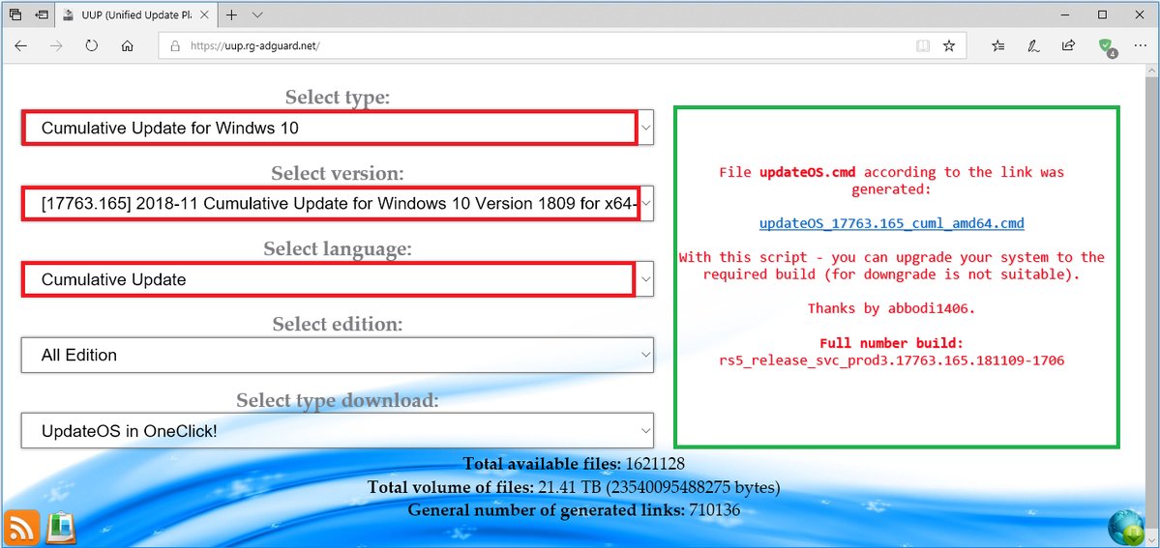Image resolution: width=1160 pixels, height=548 pixels.
Task: Click the Share page icon
Action: coord(1068,45)
